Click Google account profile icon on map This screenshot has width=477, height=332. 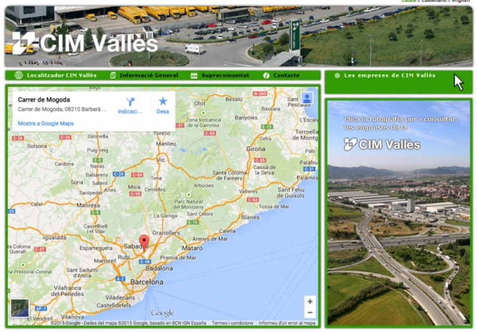pyautogui.click(x=307, y=98)
